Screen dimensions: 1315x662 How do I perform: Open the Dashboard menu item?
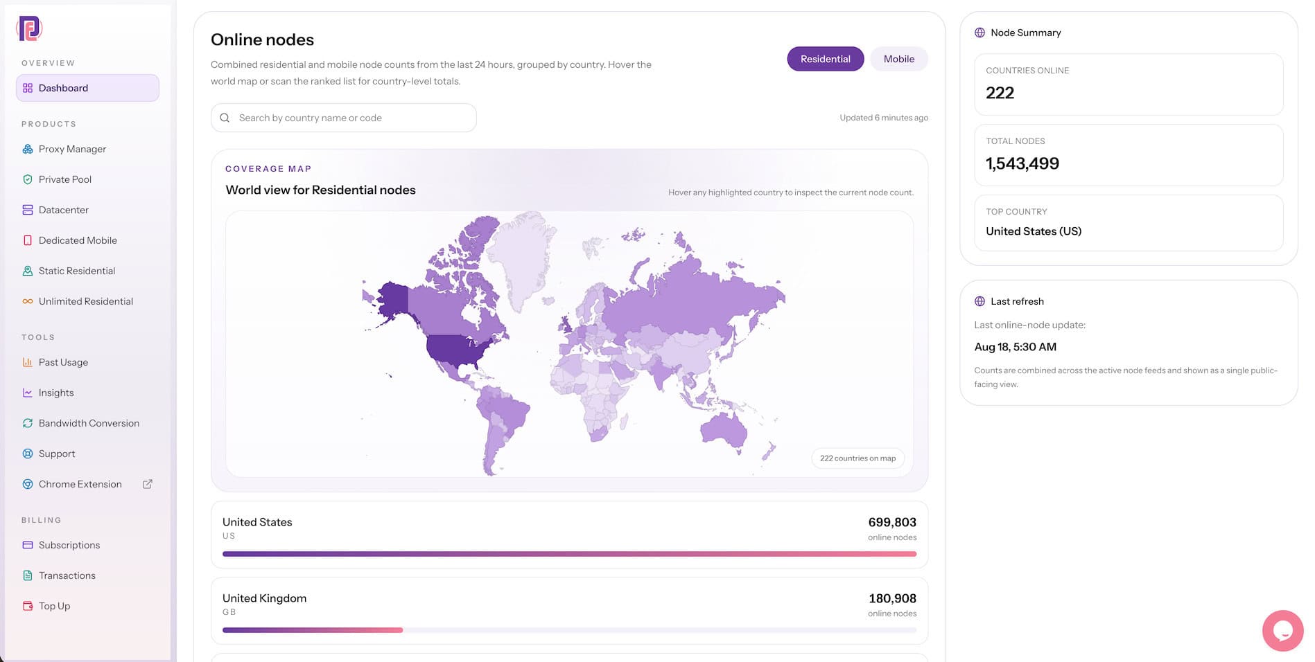coord(87,88)
